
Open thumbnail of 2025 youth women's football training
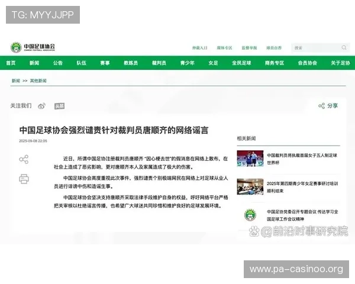250,187
